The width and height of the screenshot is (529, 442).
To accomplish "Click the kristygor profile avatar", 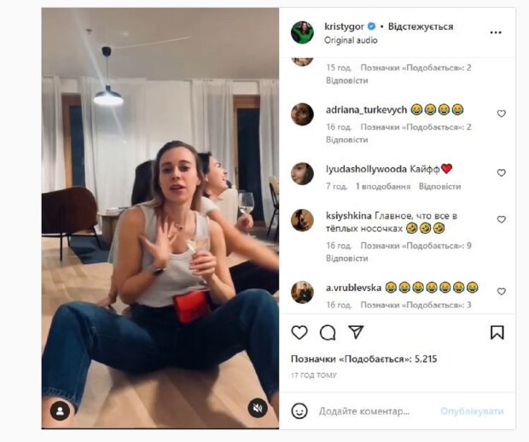I will point(302,32).
